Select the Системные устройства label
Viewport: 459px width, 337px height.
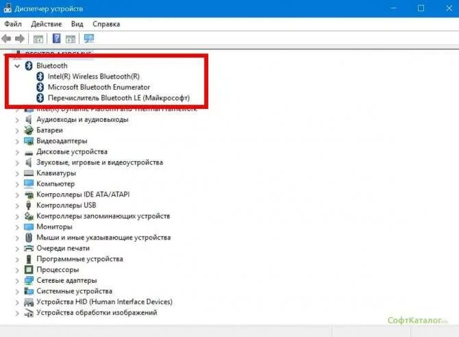[x=75, y=291]
